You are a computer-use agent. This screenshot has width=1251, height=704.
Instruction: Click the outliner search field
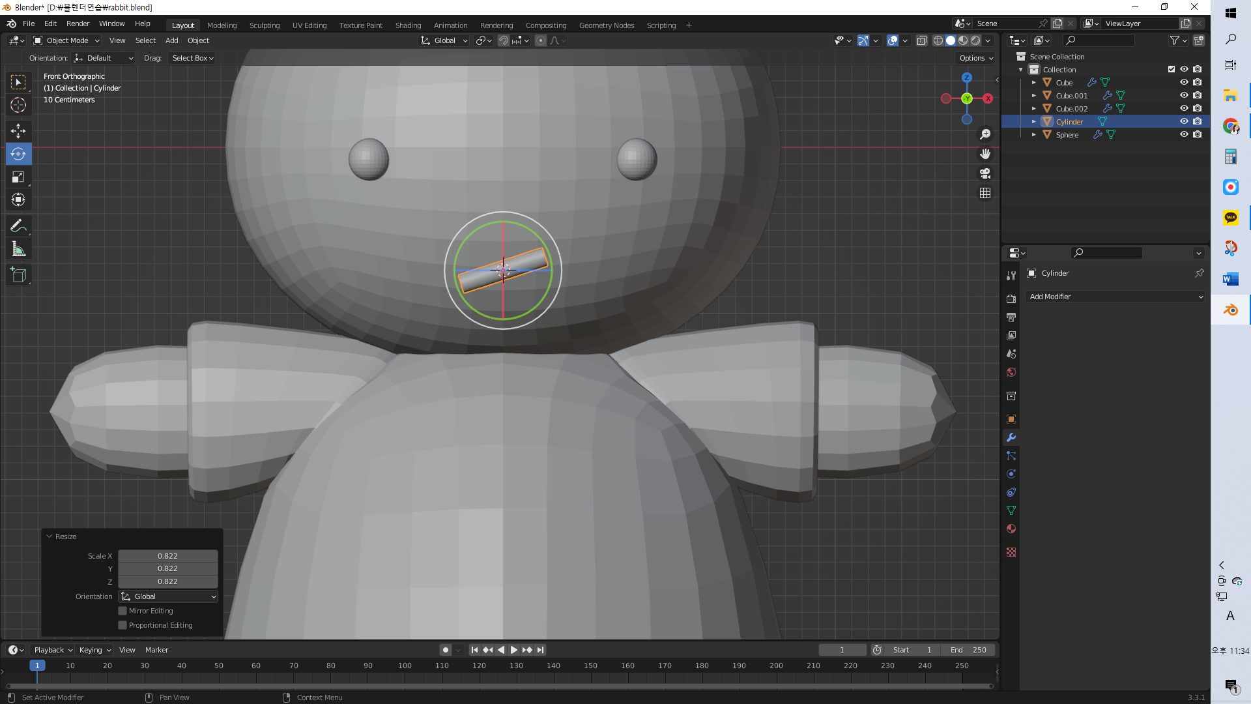click(x=1099, y=40)
